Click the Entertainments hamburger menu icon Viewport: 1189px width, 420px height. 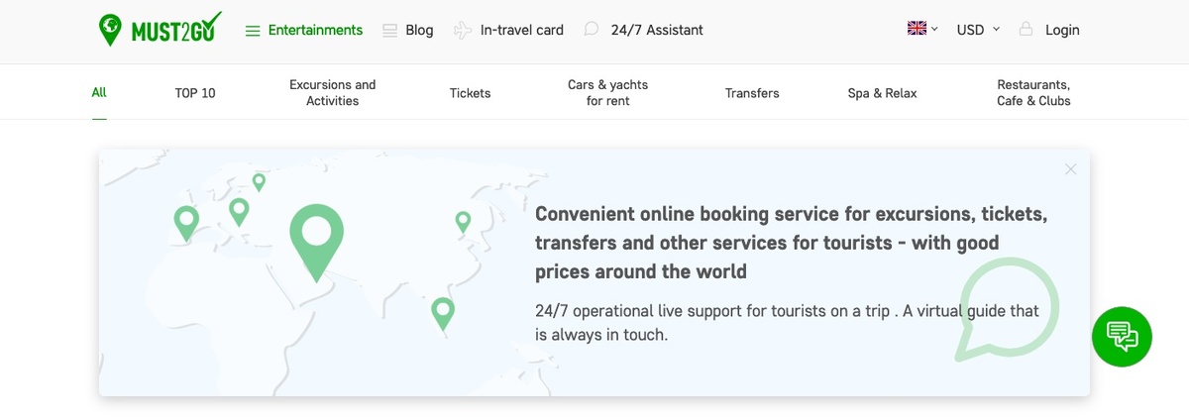pyautogui.click(x=253, y=31)
